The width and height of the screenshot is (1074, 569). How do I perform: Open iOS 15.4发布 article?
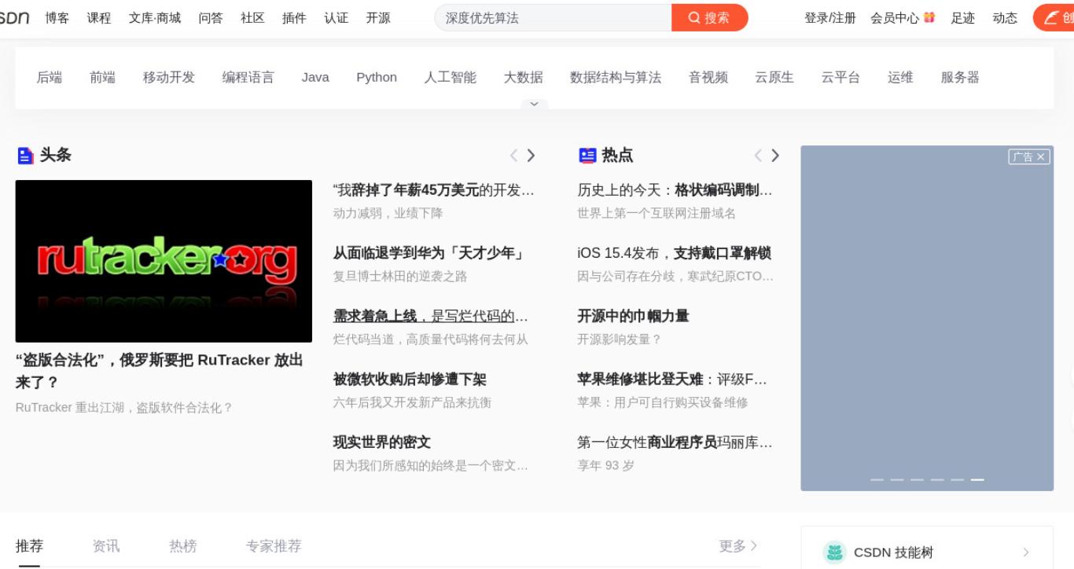coord(674,253)
